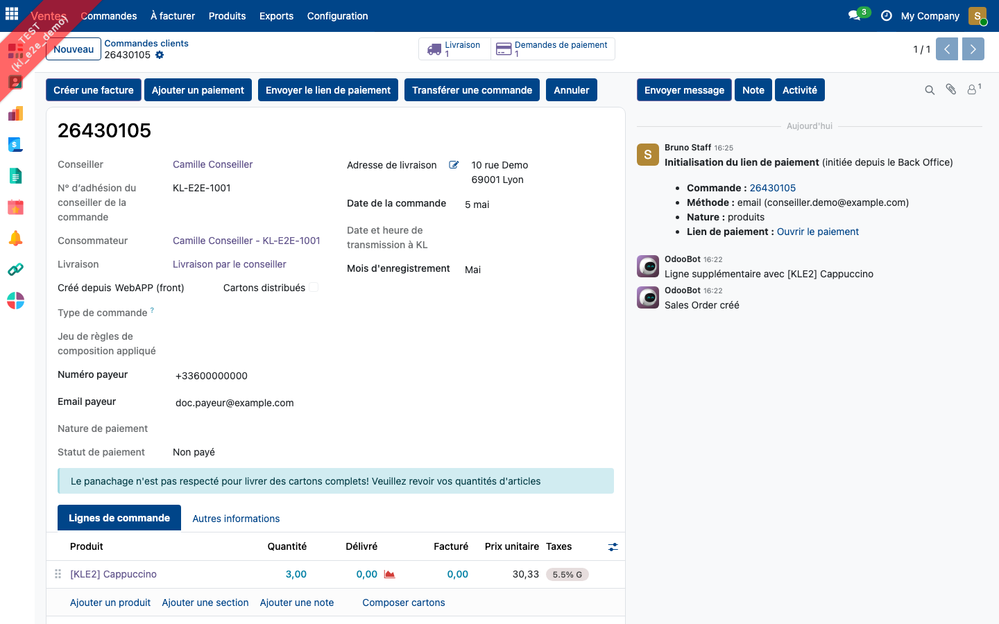Viewport: 999px width, 624px height.
Task: Switch to the Autres informations tab
Action: tap(236, 519)
